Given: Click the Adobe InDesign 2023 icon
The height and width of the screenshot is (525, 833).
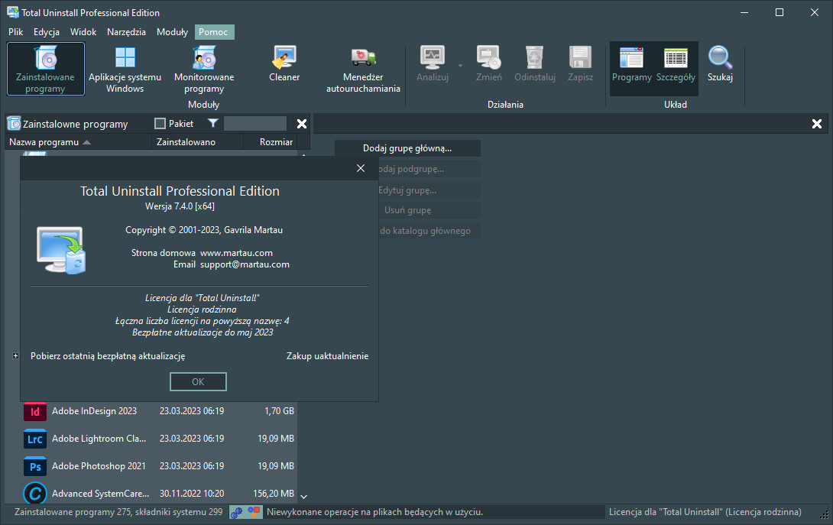Looking at the screenshot, I should [x=35, y=411].
